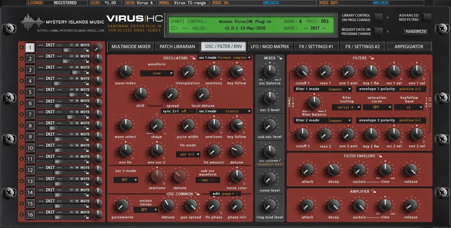Open the unison voices dropdown
Viewport: 451px width, 228px height.
pos(146,209)
